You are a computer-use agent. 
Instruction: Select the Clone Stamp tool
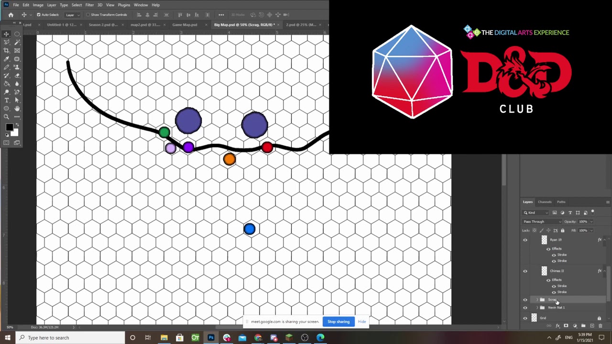pyautogui.click(x=17, y=67)
